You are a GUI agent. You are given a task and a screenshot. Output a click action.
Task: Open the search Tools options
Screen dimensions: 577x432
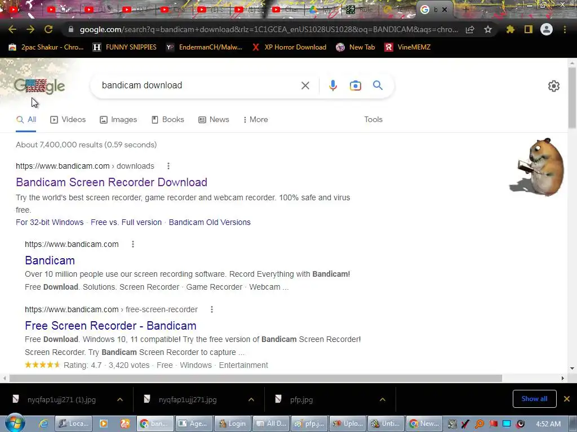[373, 120]
